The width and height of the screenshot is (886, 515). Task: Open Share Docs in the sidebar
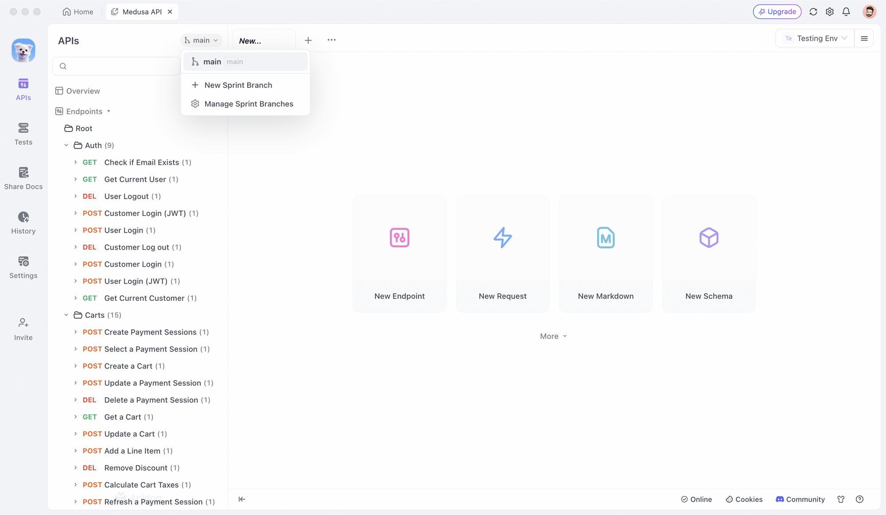[23, 179]
